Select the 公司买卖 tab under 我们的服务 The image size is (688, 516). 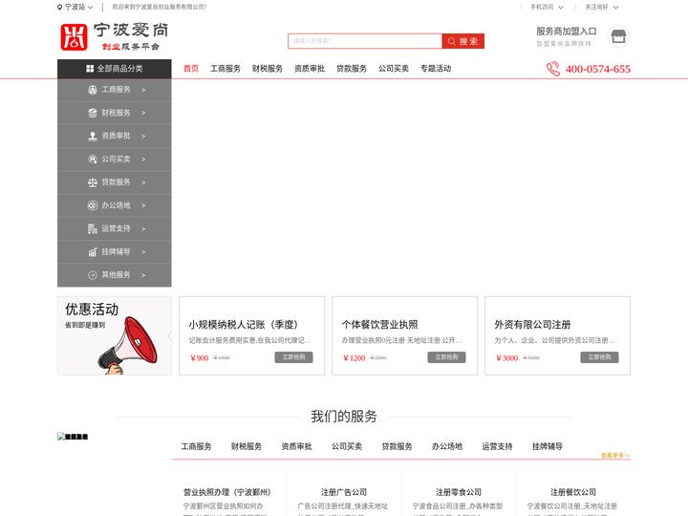click(x=347, y=446)
